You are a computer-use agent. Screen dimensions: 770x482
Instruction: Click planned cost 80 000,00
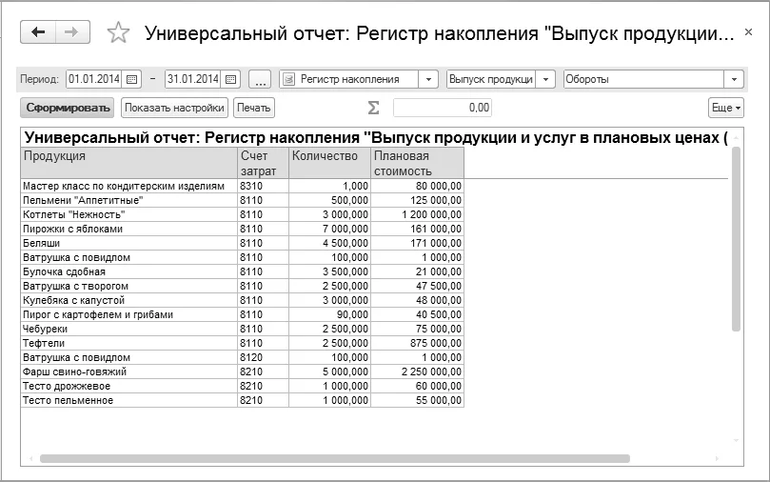coord(417,186)
